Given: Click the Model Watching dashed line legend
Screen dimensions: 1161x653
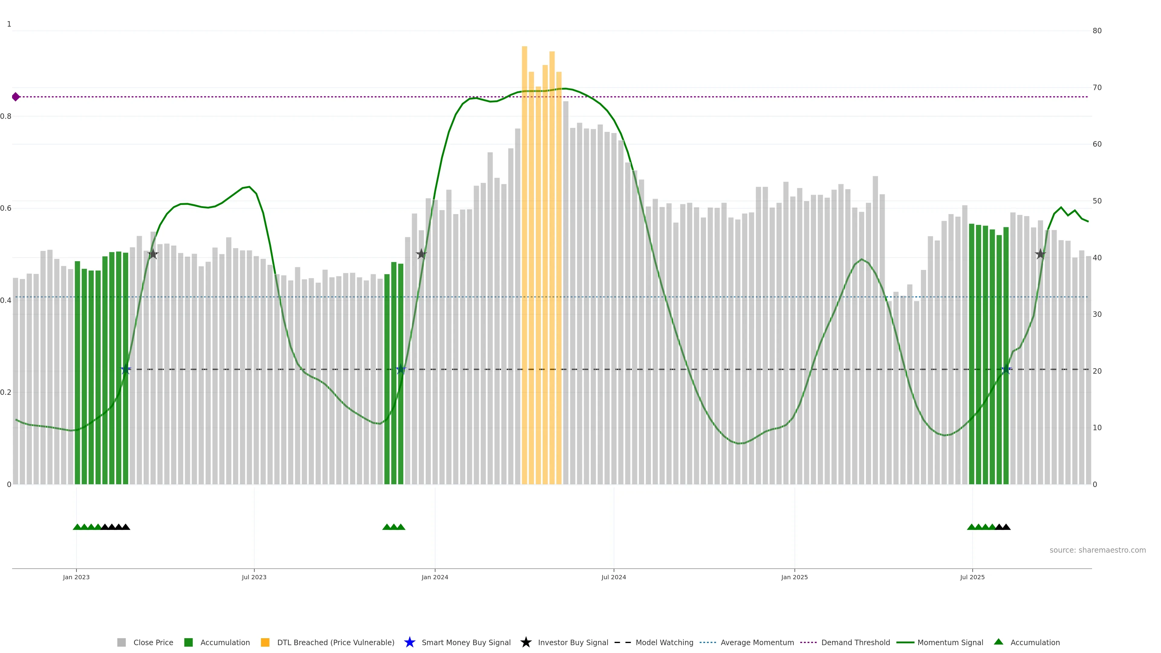Looking at the screenshot, I should (623, 642).
